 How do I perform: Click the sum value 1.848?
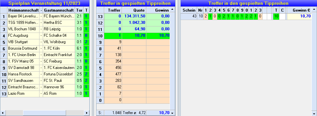pyautogui.click(x=113, y=113)
